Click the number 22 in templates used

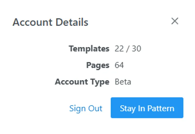[119, 49]
